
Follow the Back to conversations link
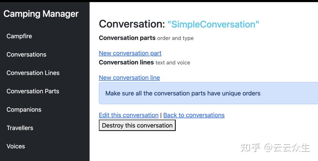tap(194, 115)
